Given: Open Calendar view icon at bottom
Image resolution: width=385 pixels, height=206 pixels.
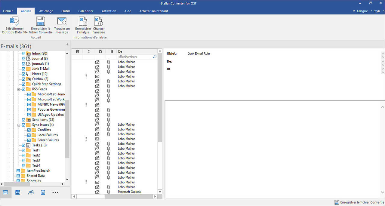Looking at the screenshot, I should pos(18,192).
